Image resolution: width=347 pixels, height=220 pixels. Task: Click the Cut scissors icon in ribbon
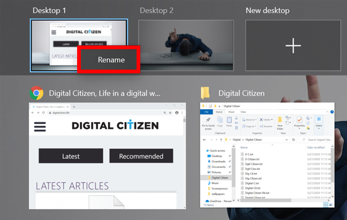pyautogui.click(x=236, y=118)
